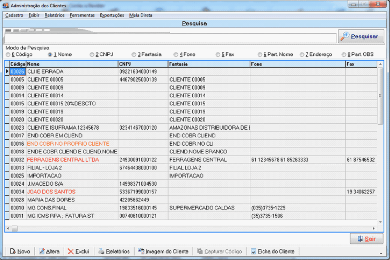
Task: Open the Exportações menu
Action: pos(112,15)
